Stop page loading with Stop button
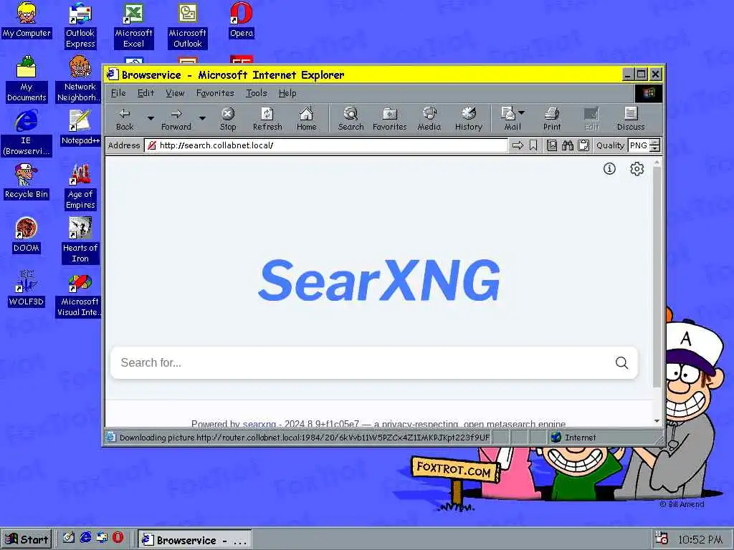The height and width of the screenshot is (550, 734). [228, 119]
